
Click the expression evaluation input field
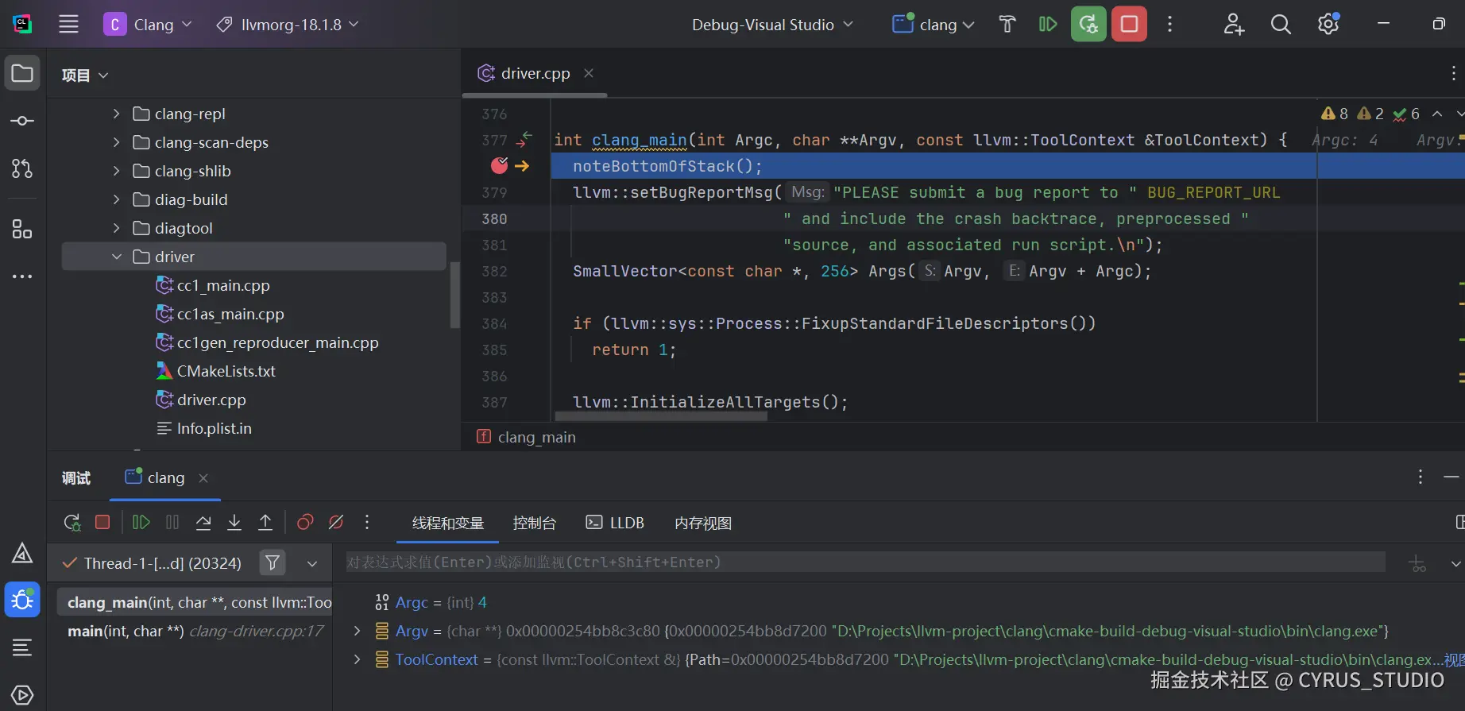pyautogui.click(x=866, y=562)
